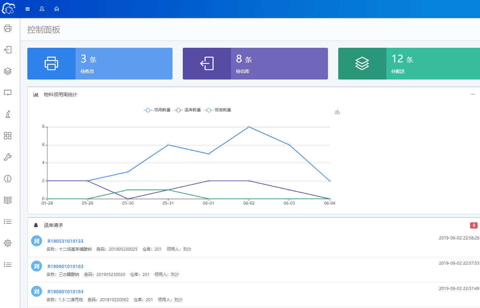The image size is (480, 308).
Task: Click the 06-04 axis label
Action: 330,203
